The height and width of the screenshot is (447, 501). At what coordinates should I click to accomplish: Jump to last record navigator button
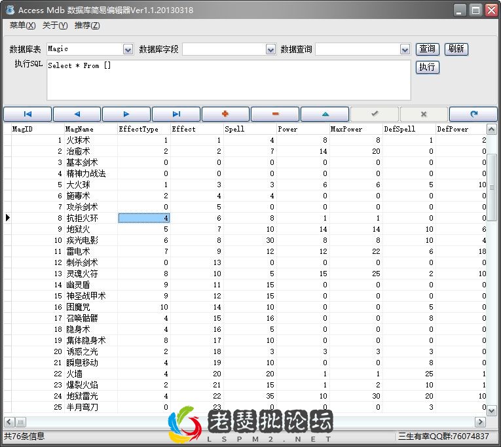point(176,114)
